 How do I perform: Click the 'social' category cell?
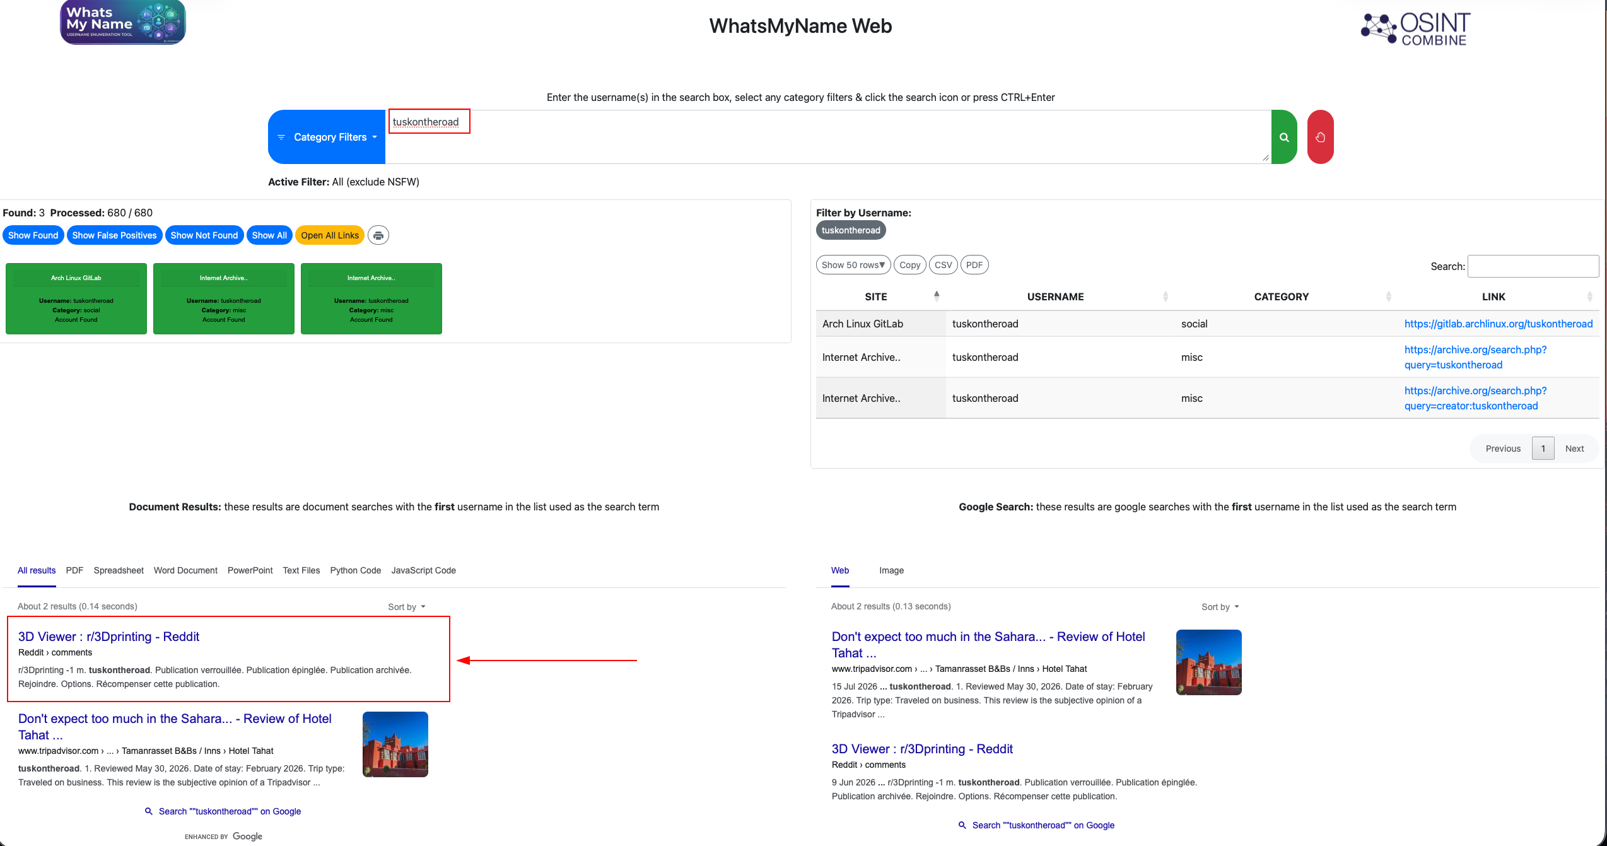coord(1287,324)
